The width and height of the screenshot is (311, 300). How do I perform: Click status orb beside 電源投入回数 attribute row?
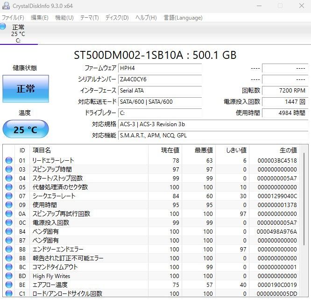tap(8, 222)
